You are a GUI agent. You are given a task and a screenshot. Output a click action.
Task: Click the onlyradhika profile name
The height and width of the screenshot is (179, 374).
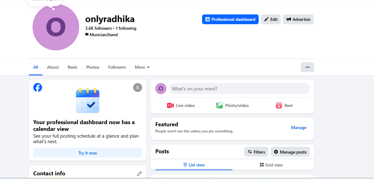(110, 19)
